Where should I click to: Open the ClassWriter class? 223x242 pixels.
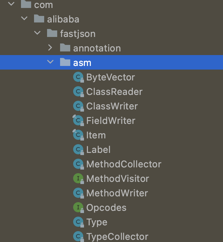coord(112,106)
